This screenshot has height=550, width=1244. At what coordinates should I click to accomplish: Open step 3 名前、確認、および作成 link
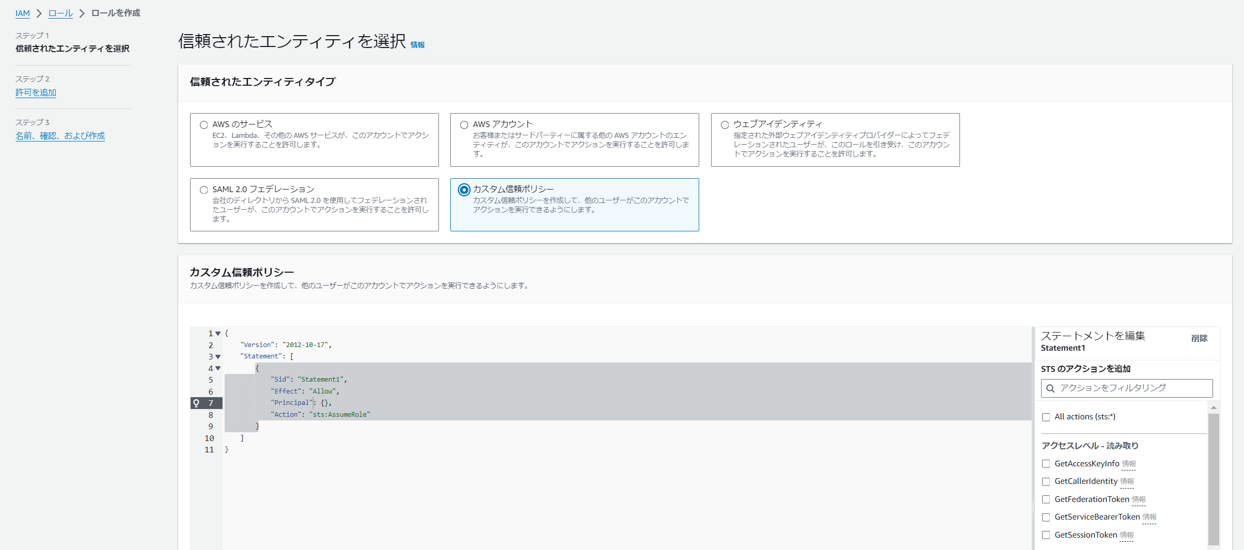[60, 136]
